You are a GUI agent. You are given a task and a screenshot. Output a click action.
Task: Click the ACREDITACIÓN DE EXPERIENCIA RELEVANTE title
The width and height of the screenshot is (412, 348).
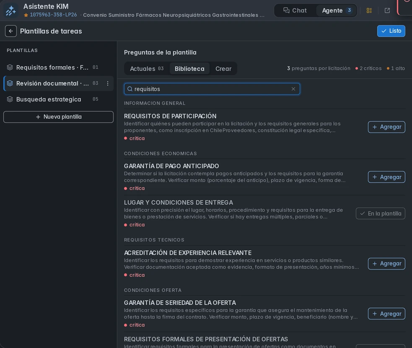click(x=188, y=252)
